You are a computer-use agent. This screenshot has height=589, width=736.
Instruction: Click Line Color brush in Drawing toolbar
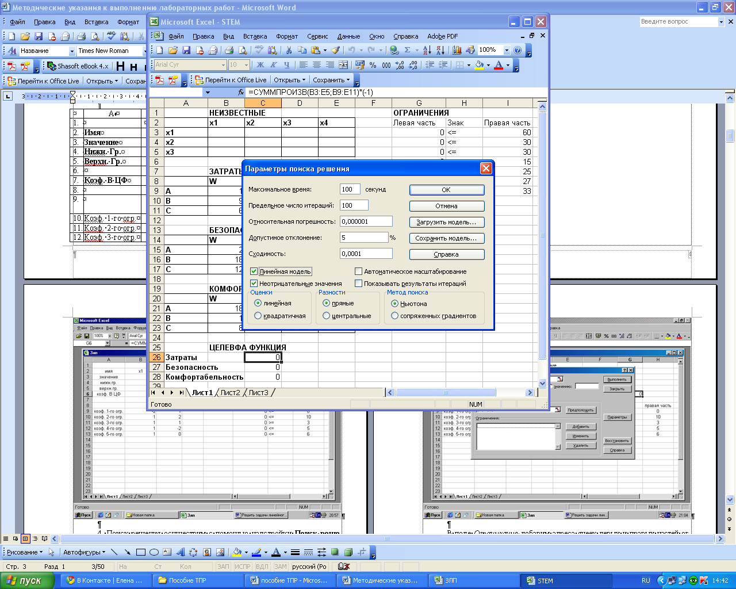point(256,552)
